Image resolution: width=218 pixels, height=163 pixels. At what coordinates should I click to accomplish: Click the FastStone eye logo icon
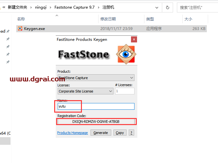(x=126, y=54)
